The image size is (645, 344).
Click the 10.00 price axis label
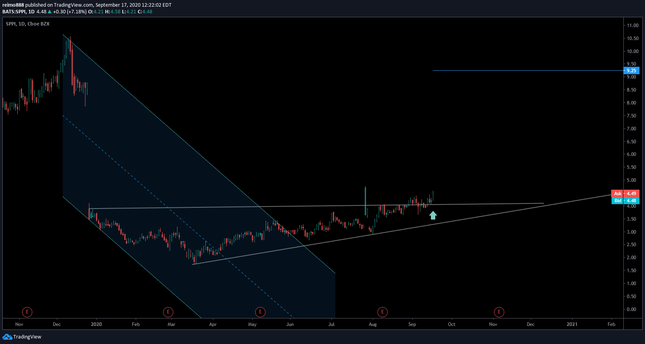[x=633, y=51]
